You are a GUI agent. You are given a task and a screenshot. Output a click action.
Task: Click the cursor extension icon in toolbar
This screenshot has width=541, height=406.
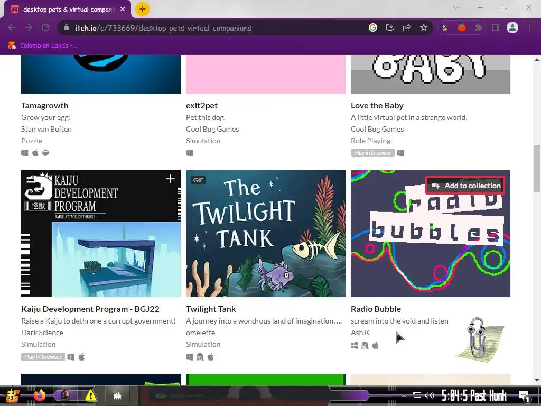coord(445,27)
